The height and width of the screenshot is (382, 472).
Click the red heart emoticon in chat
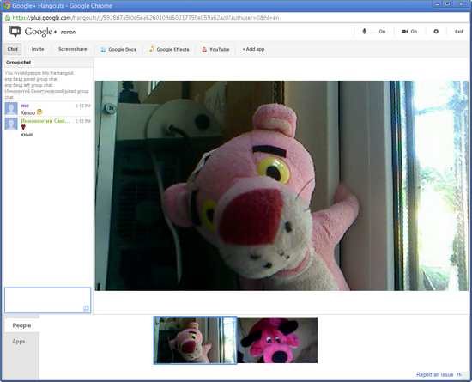pyautogui.click(x=23, y=127)
